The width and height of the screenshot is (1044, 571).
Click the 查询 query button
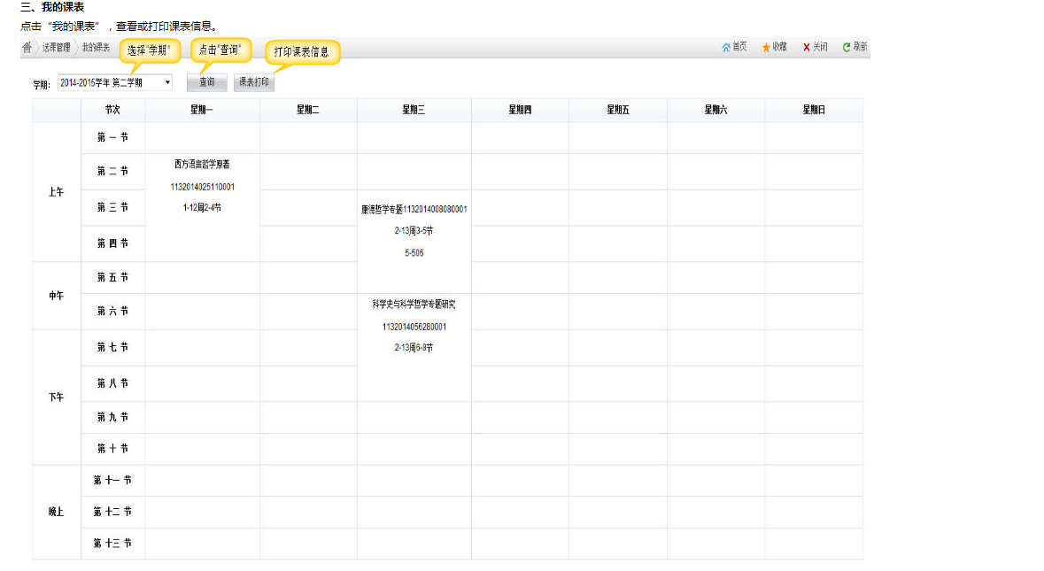[206, 82]
